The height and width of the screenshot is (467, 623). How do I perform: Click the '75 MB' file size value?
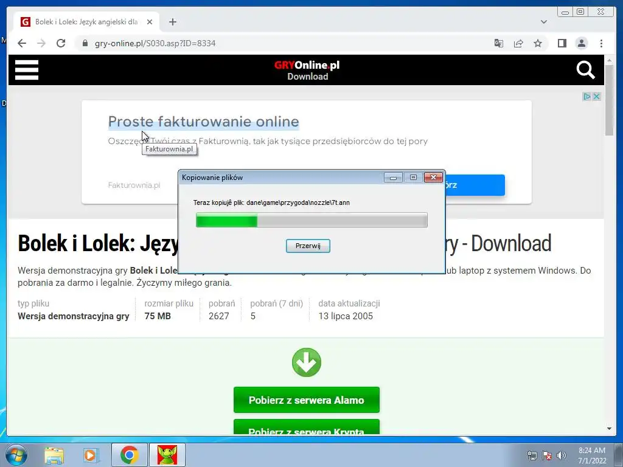[x=158, y=316]
